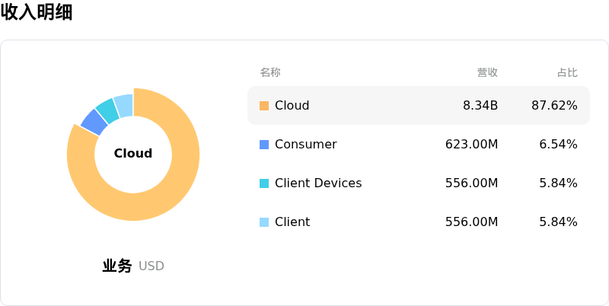Click the 6.54% share for Consumer
This screenshot has height=306, width=609.
558,145
